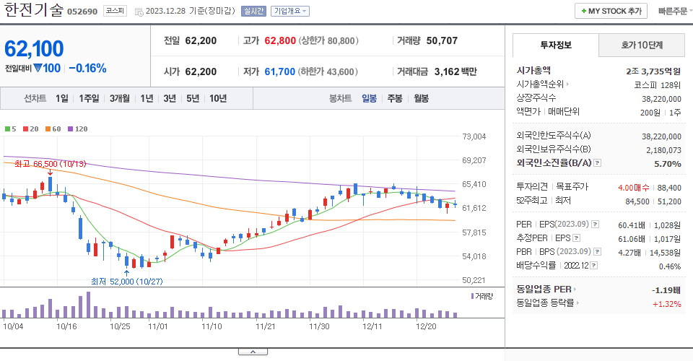Click market cap value 2조 3,735억원
Viewport: 693px width, 361px height.
(653, 71)
